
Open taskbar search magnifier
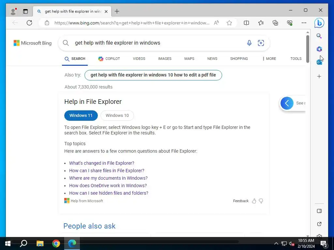(23, 243)
